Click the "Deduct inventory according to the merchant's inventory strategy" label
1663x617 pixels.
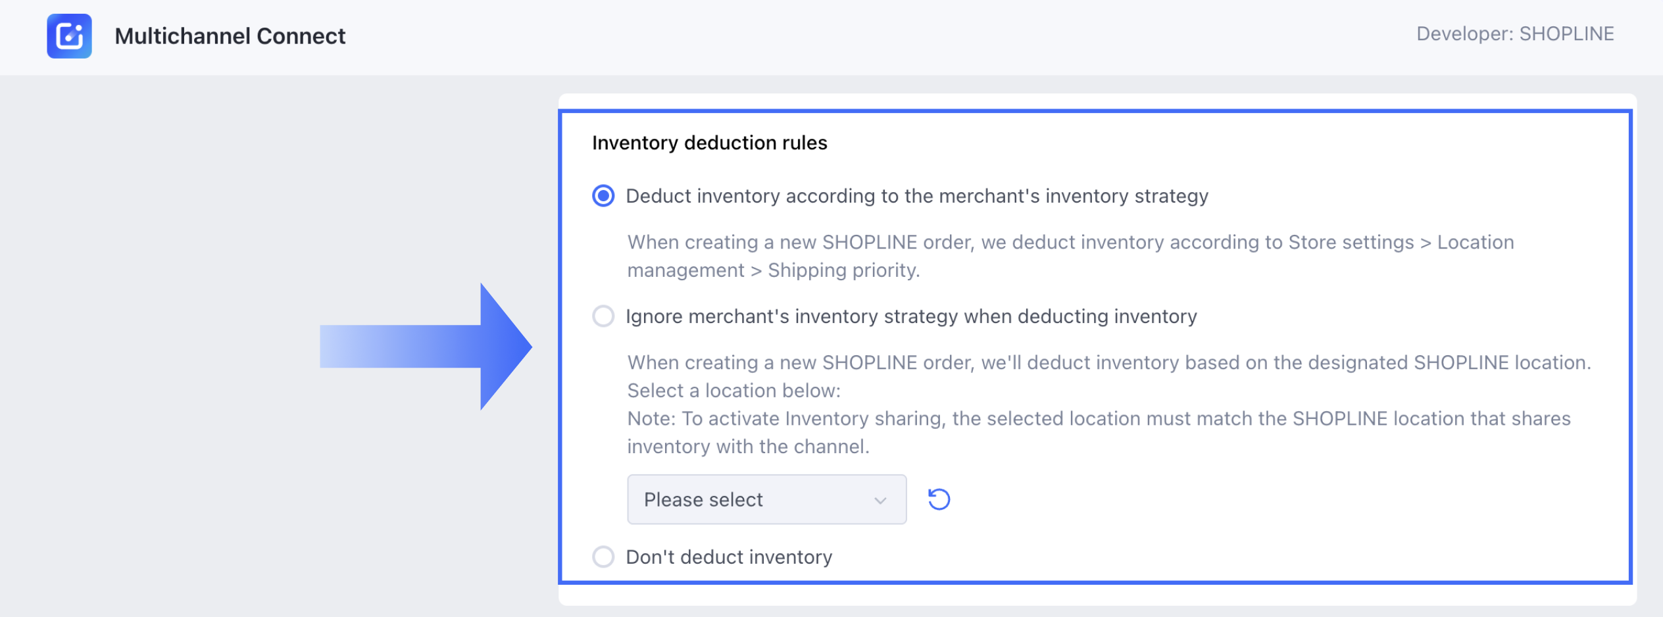pyautogui.click(x=916, y=196)
